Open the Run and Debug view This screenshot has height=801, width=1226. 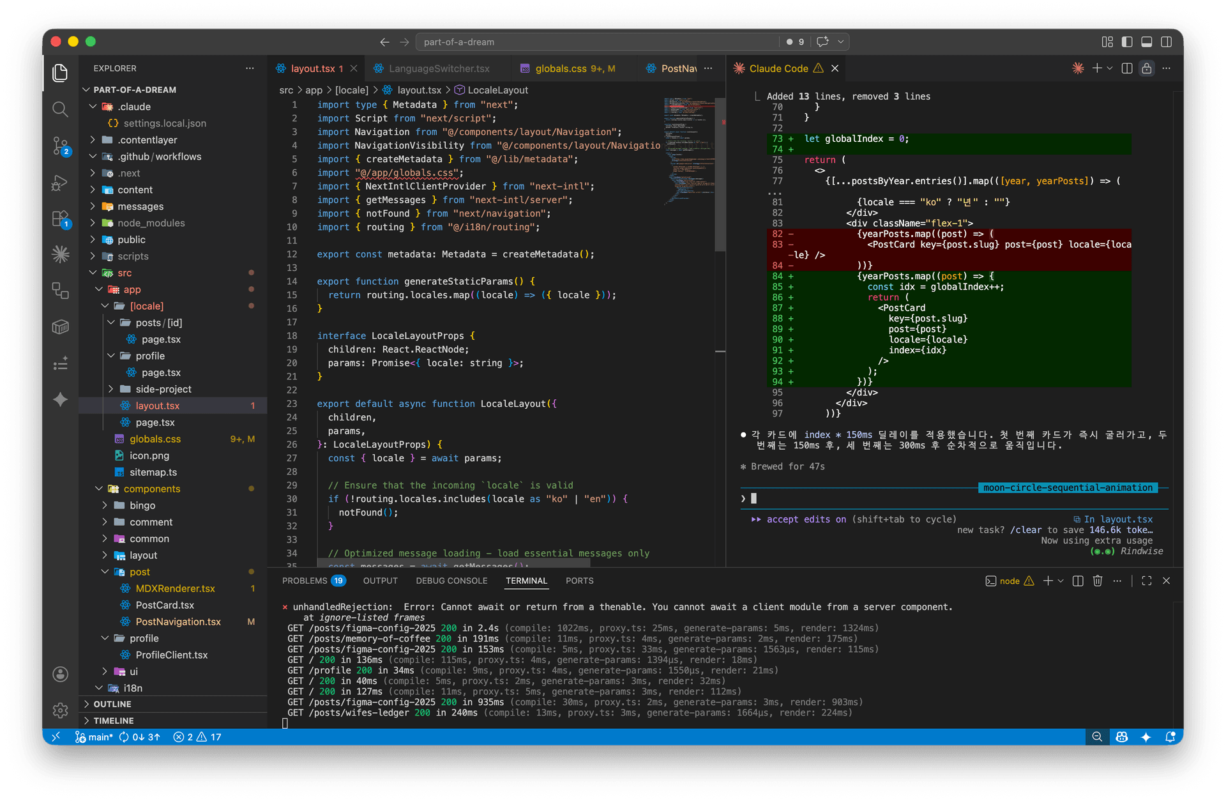coord(60,183)
